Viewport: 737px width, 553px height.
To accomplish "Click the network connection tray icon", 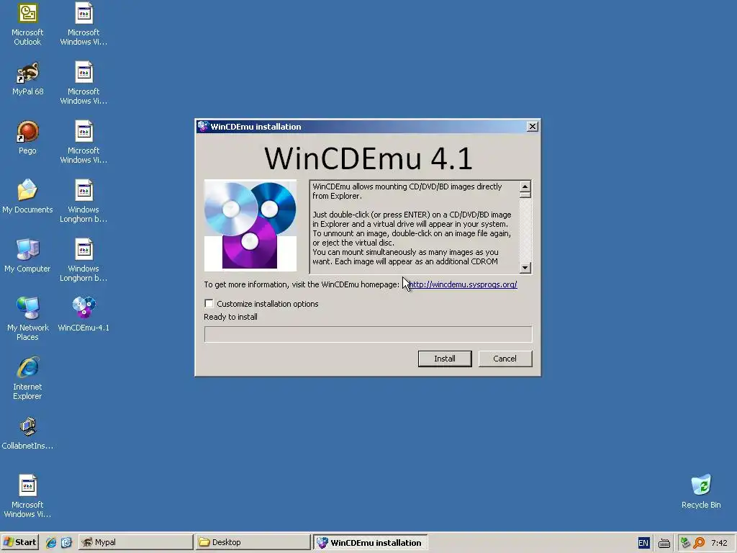I will [685, 543].
